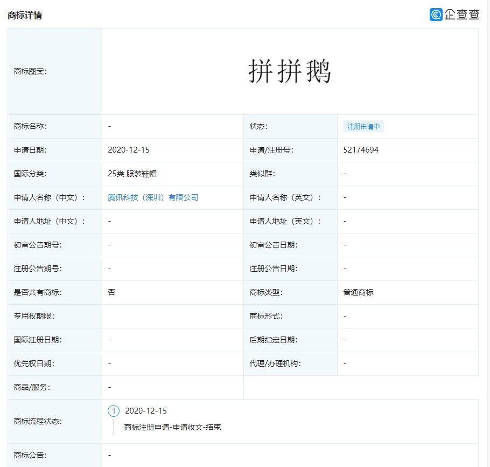This screenshot has height=467, width=490.
Task: Click the 商品/服务 row label
Action: 32,387
